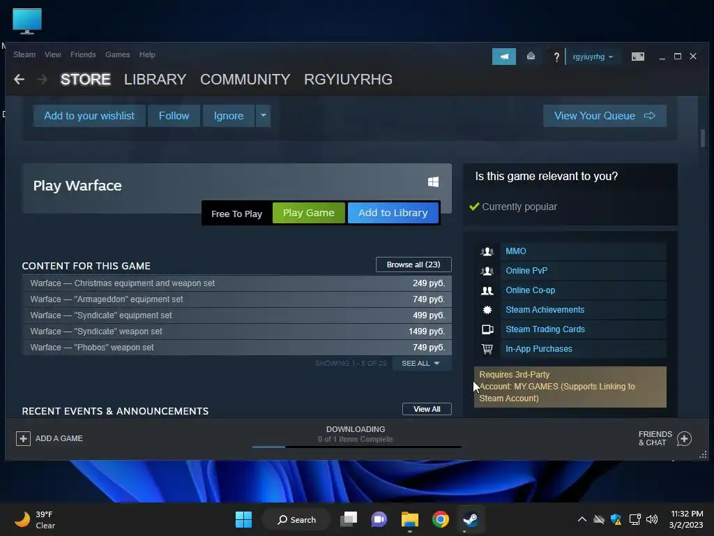
Task: Click the Steam taskbar icon
Action: 471,519
